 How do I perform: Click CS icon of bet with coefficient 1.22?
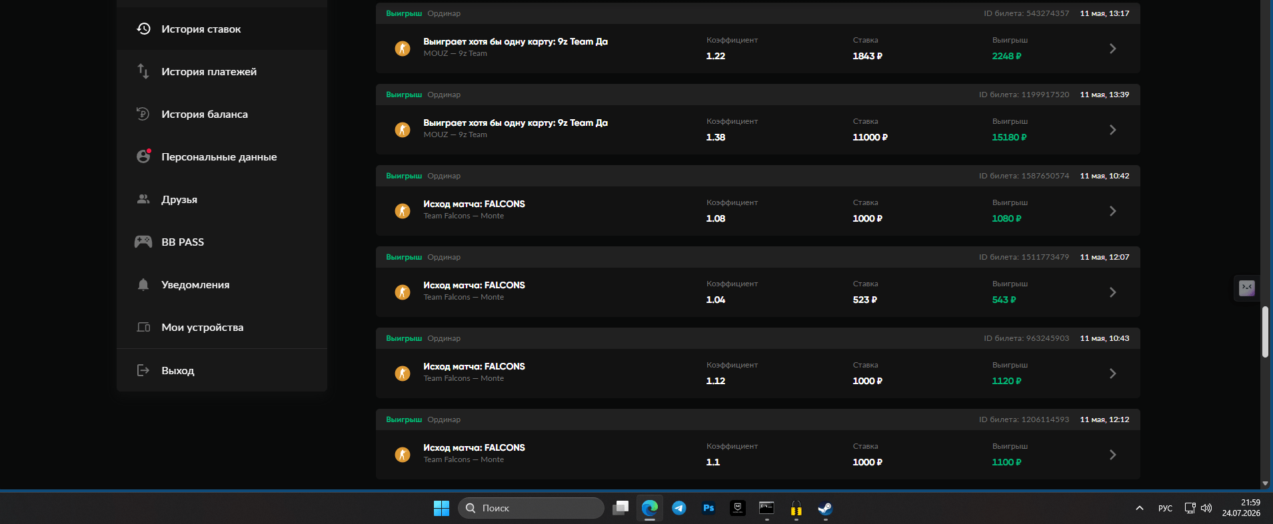tap(403, 49)
